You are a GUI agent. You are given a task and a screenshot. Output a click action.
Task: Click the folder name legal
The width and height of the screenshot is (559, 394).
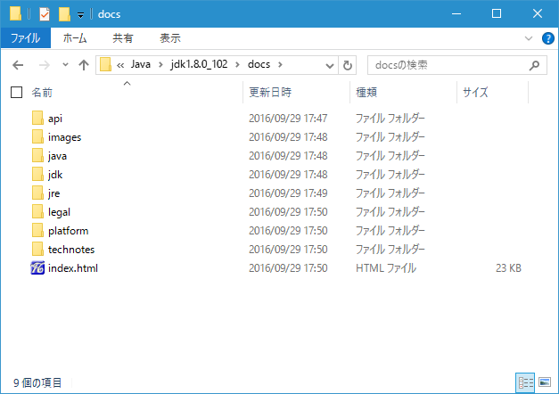point(59,212)
